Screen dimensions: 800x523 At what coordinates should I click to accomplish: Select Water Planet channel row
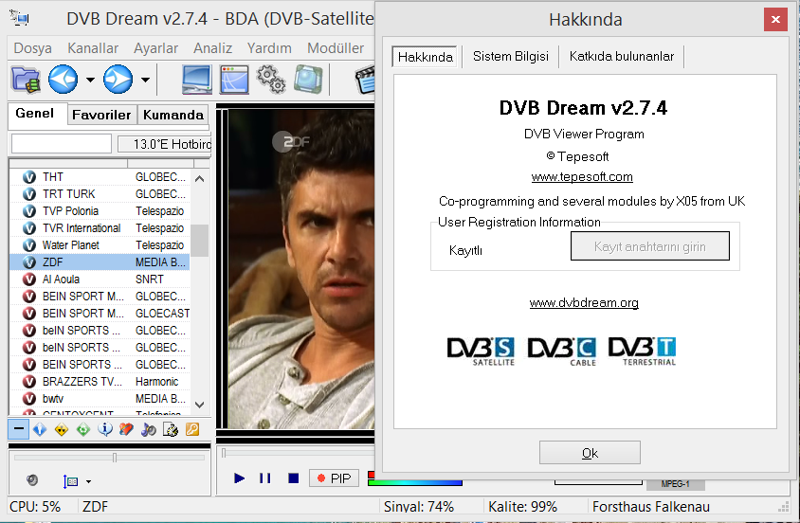(100, 245)
